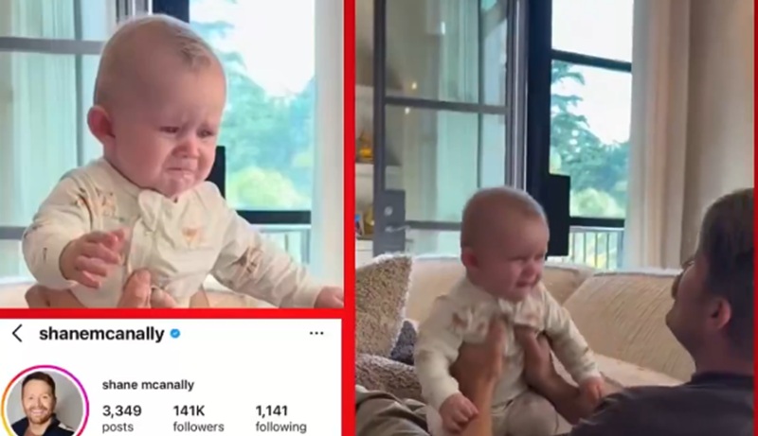758x436 pixels.
Task: Select the shane mcanally display name
Action: [148, 385]
